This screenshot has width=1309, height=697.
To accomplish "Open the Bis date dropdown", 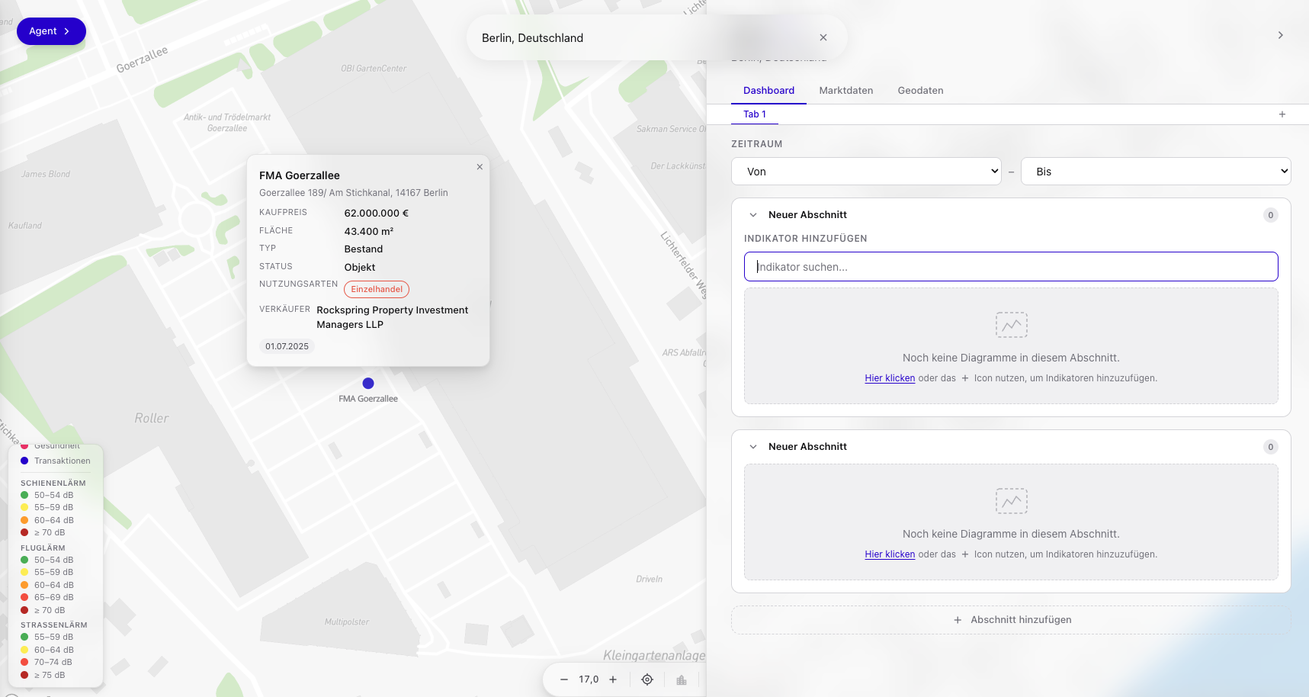I will pos(1156,172).
